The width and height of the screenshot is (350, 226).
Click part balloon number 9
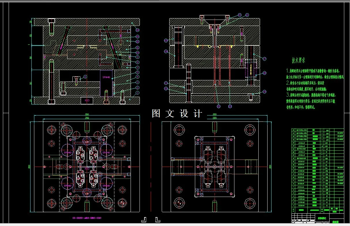click(x=138, y=57)
